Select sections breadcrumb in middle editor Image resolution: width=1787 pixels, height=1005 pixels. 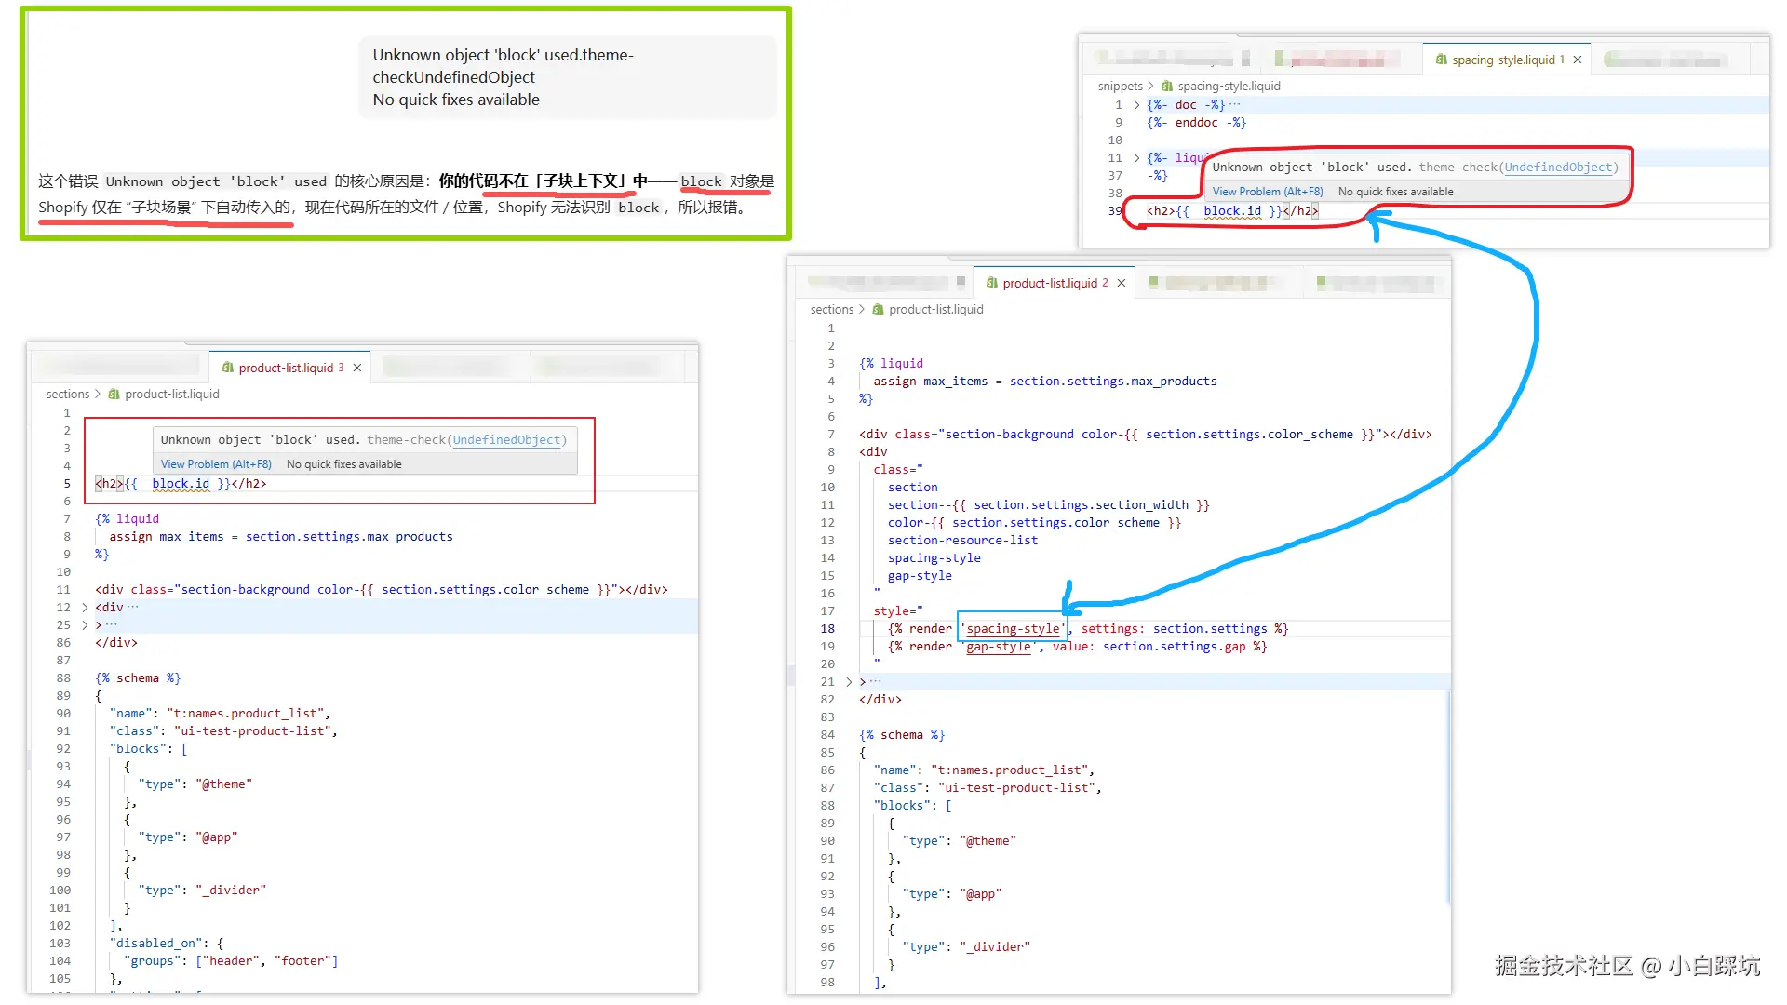coord(831,309)
